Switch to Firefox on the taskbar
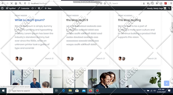This screenshot has width=173, height=95. tap(91, 91)
